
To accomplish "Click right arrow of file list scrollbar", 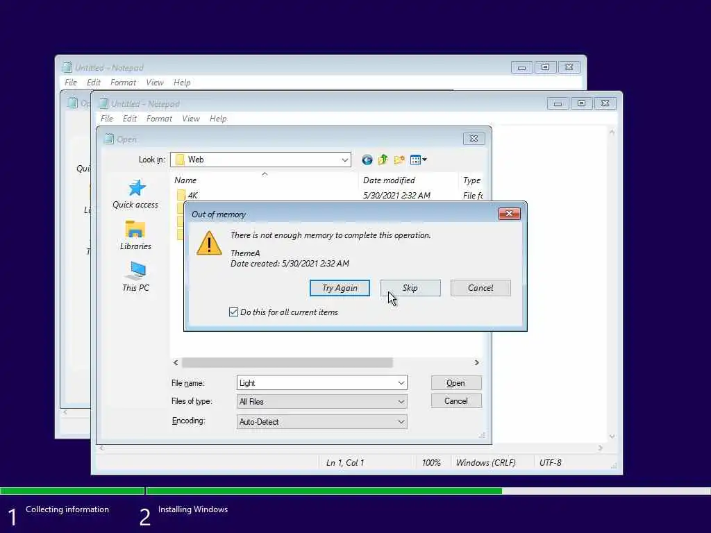I will (x=476, y=362).
